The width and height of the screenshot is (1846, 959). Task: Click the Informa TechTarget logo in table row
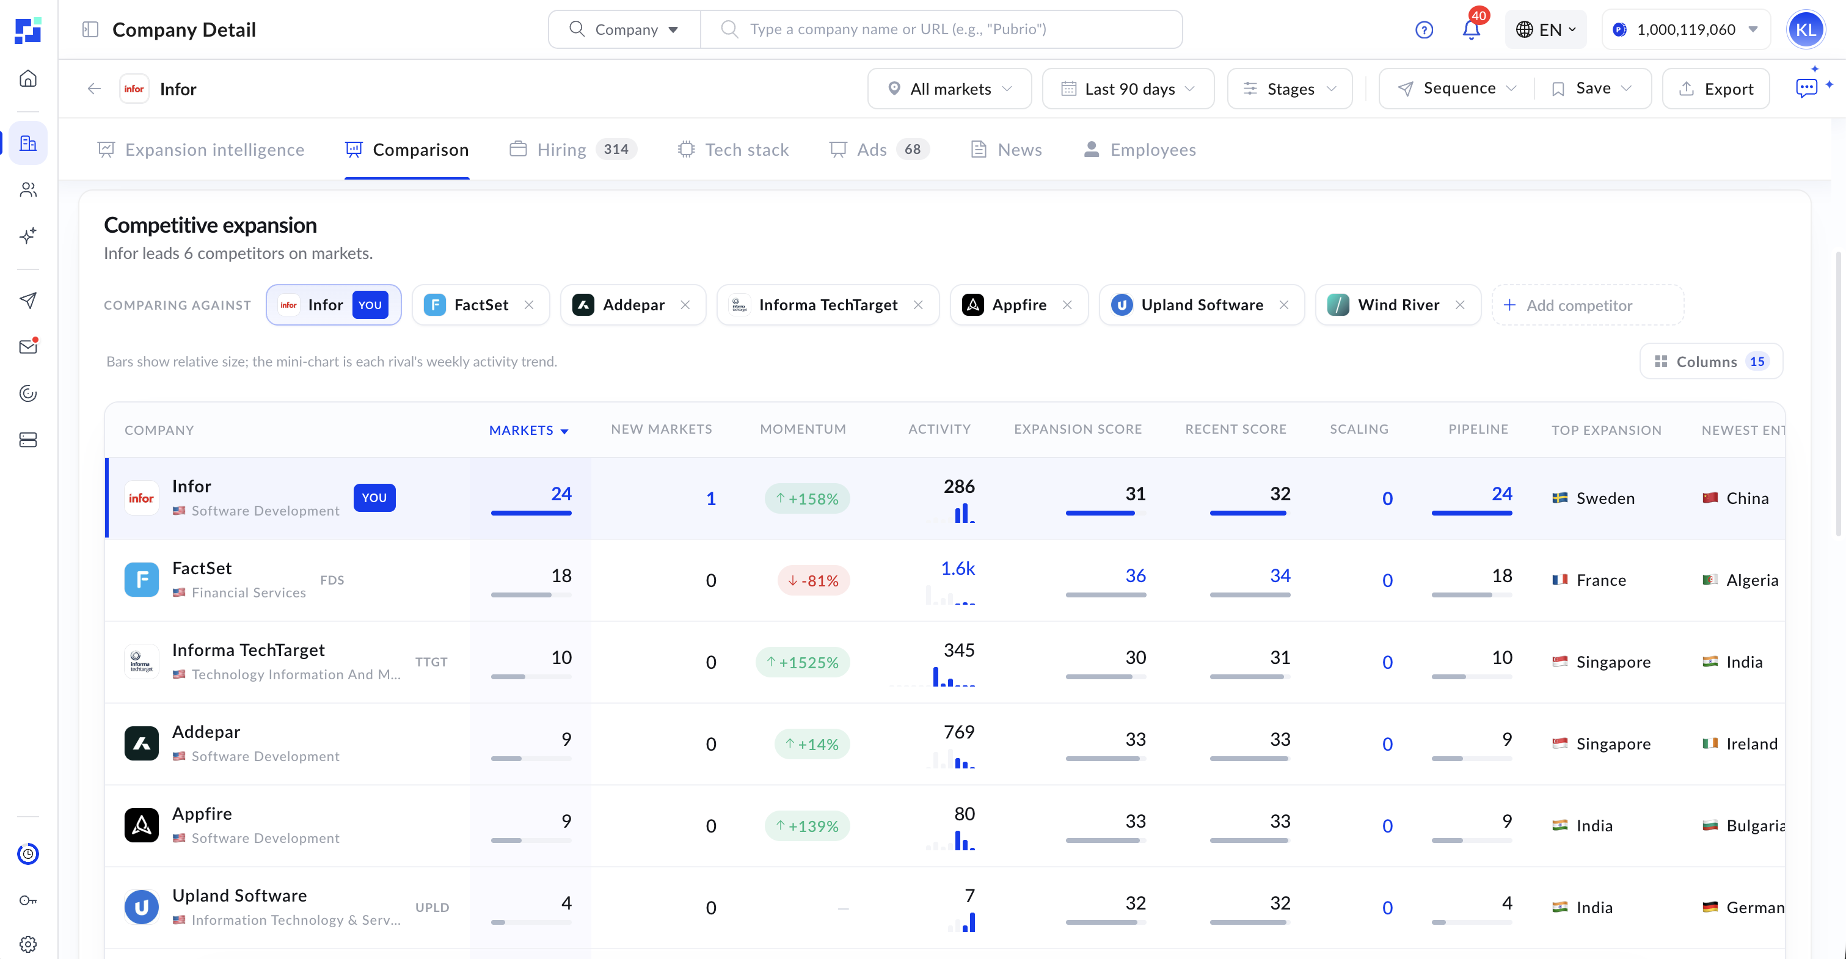coord(142,662)
